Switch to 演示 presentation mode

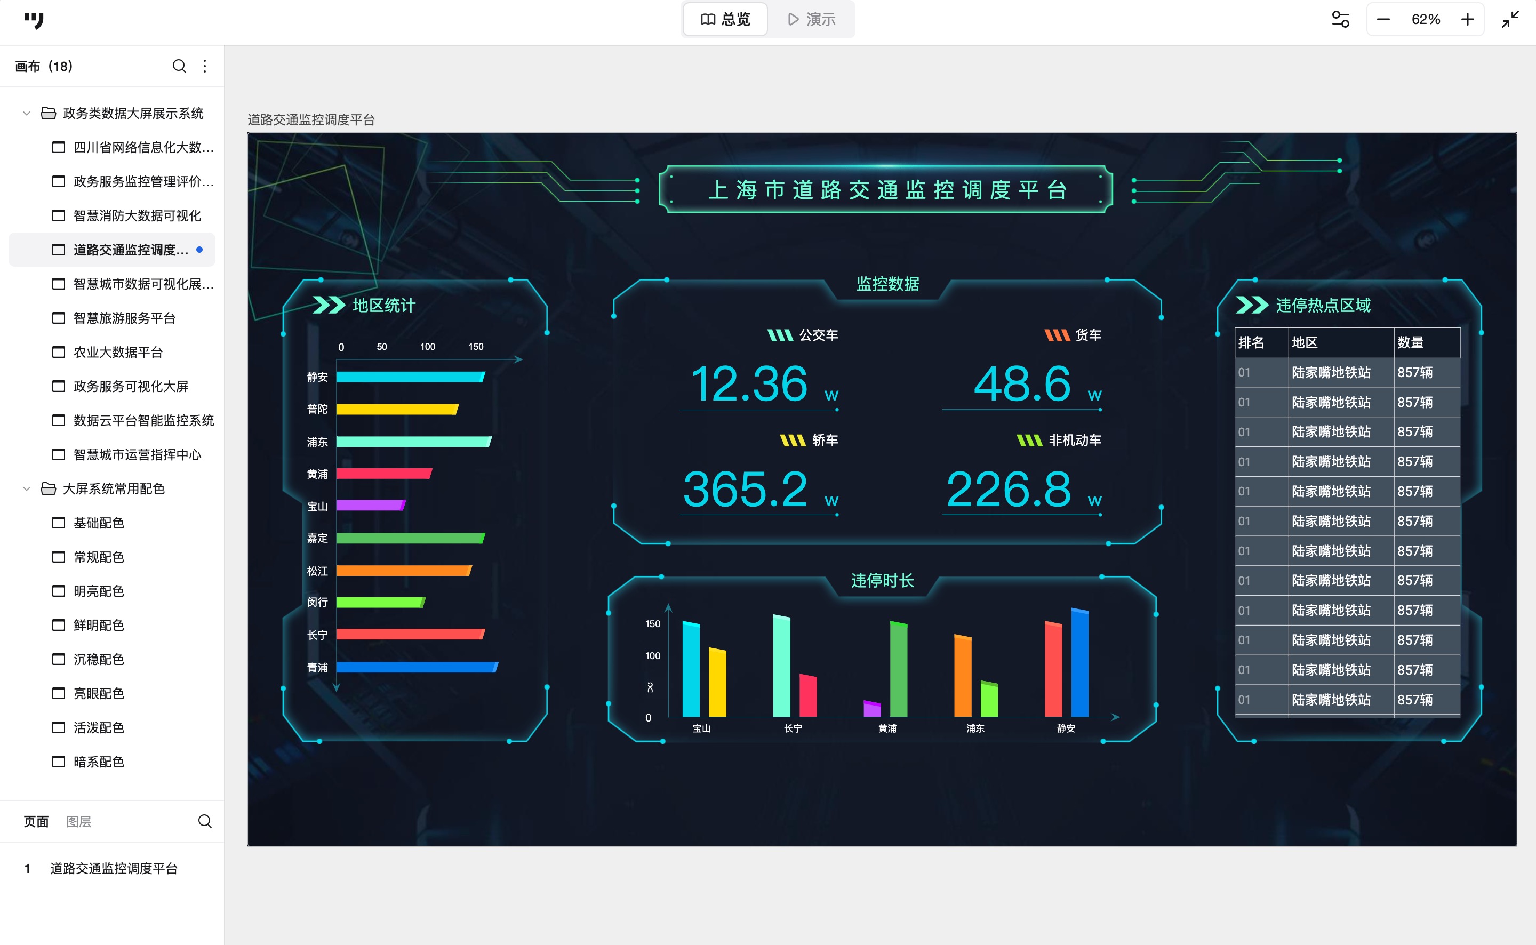tap(811, 19)
